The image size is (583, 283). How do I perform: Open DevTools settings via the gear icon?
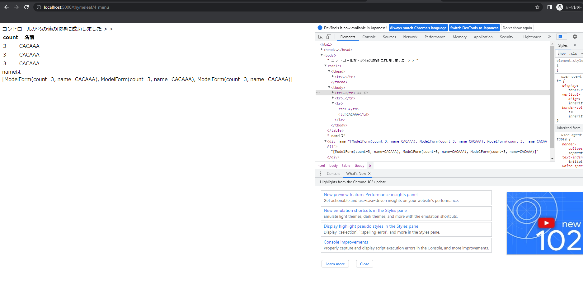coord(575,37)
